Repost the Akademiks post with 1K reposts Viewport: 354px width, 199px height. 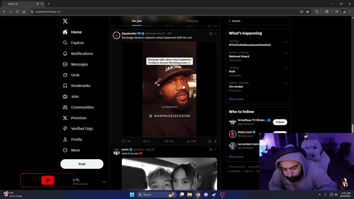(147, 141)
